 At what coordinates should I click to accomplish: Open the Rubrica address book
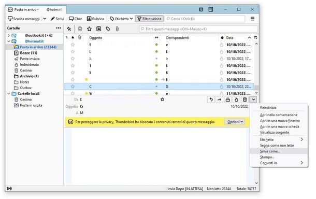[95, 19]
